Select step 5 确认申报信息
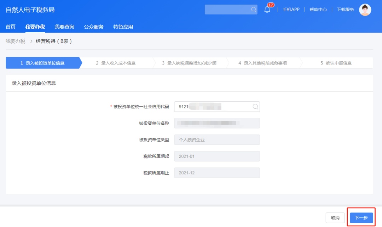The image size is (382, 227). tap(336, 63)
